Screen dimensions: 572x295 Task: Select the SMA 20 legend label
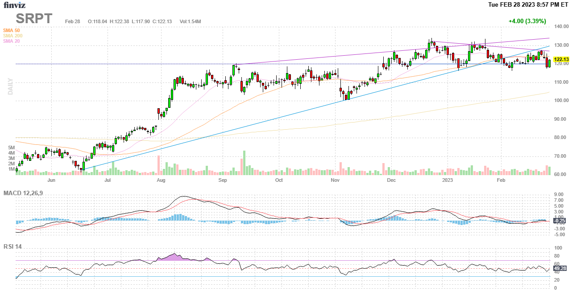point(12,41)
